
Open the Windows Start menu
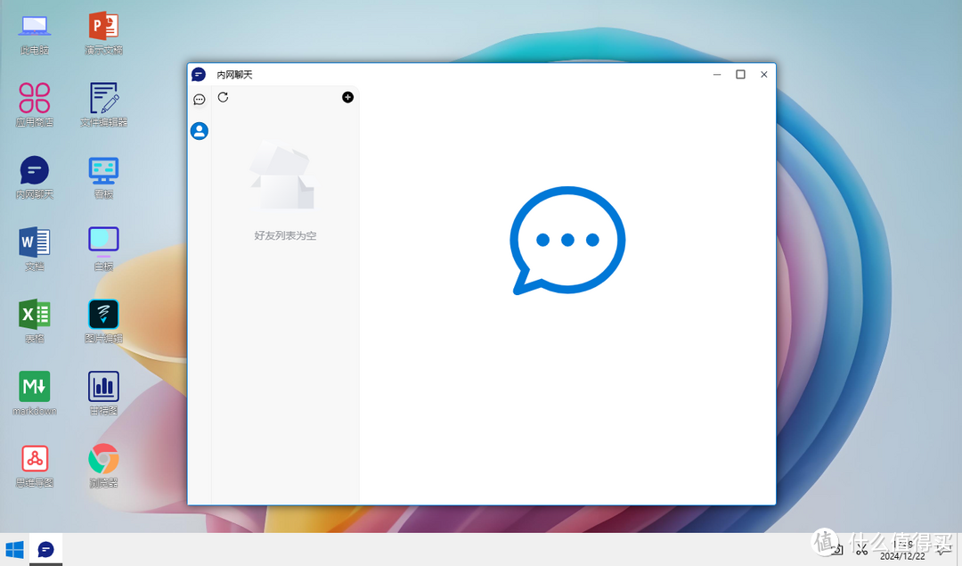click(14, 549)
